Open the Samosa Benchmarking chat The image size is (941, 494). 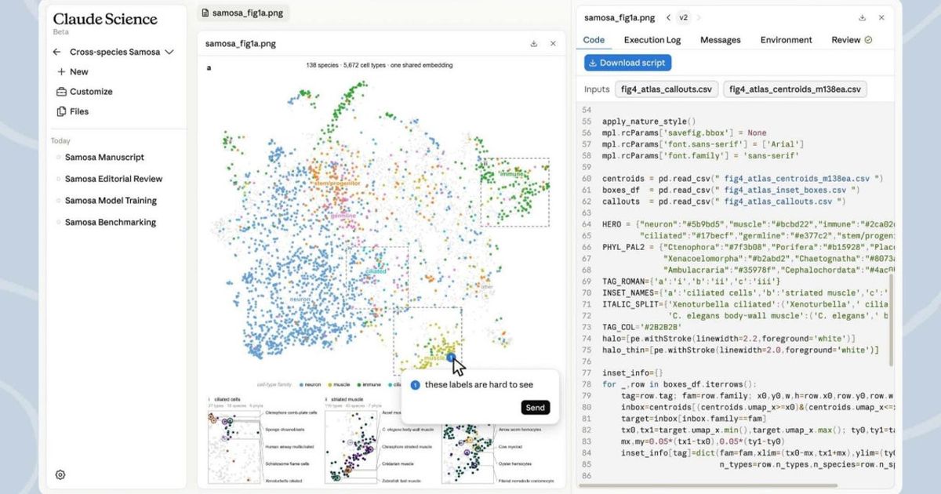(x=110, y=222)
